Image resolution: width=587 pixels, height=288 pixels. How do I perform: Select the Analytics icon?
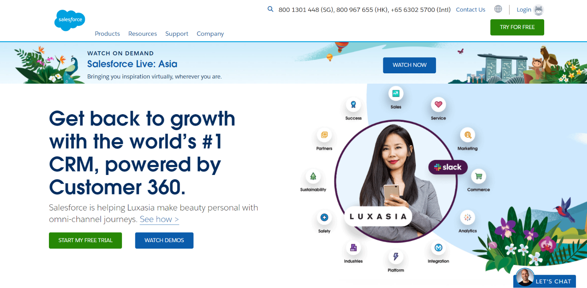click(467, 218)
